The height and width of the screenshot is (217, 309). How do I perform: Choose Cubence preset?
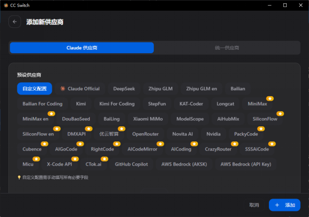[32, 149]
